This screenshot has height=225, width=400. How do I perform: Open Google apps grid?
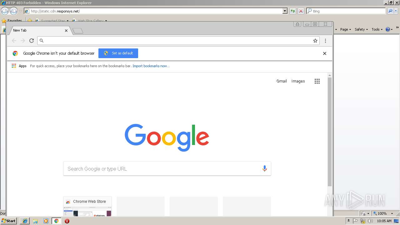pos(317,81)
